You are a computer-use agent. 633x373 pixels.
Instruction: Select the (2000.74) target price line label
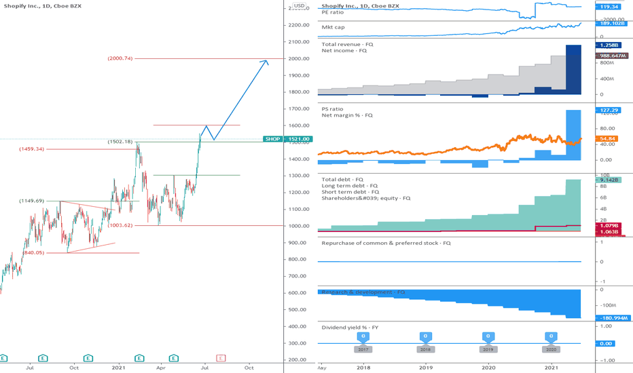click(120, 58)
